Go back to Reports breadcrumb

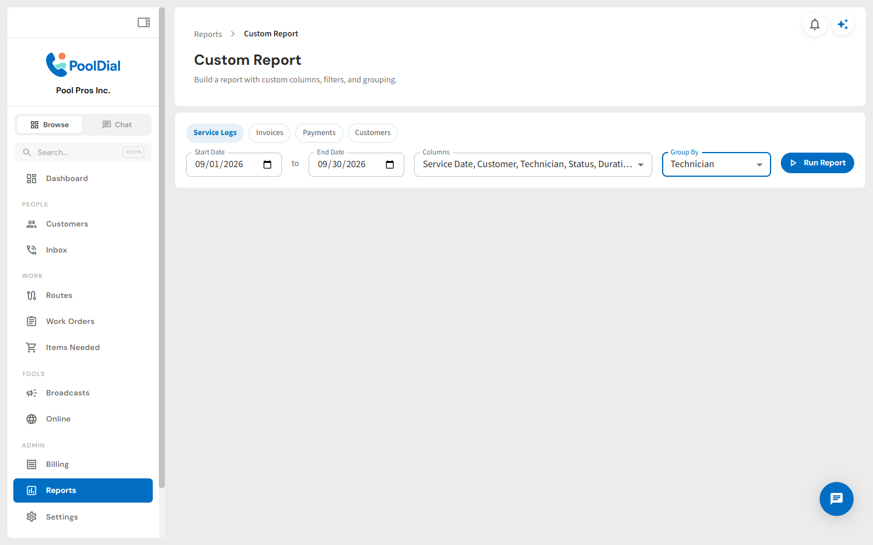[x=208, y=35]
